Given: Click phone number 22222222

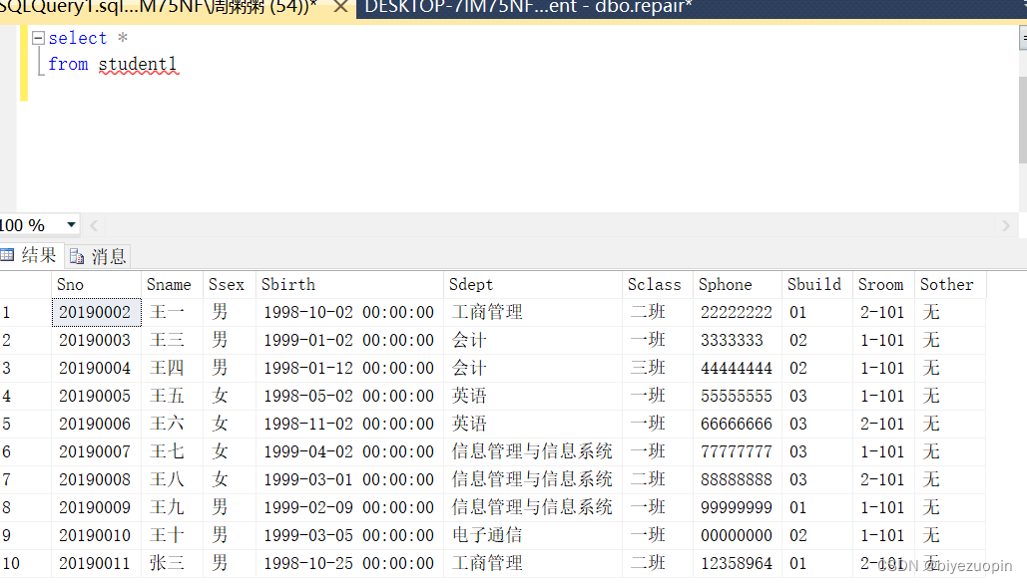Looking at the screenshot, I should click(738, 312).
